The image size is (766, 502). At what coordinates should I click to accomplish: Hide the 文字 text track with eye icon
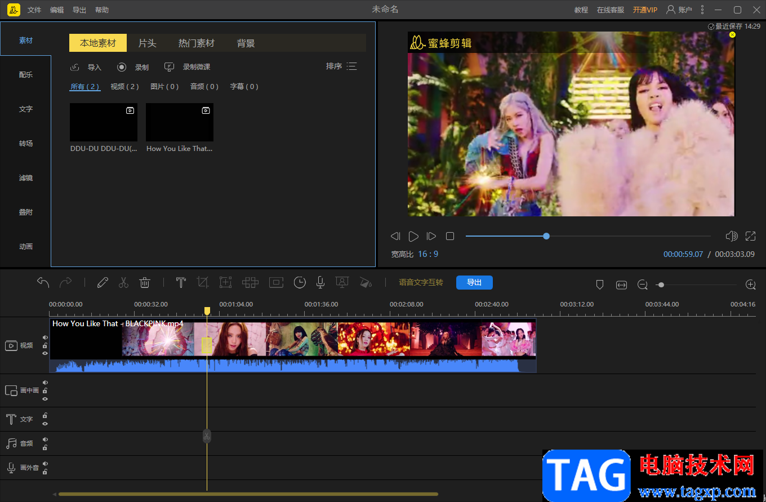coord(45,423)
